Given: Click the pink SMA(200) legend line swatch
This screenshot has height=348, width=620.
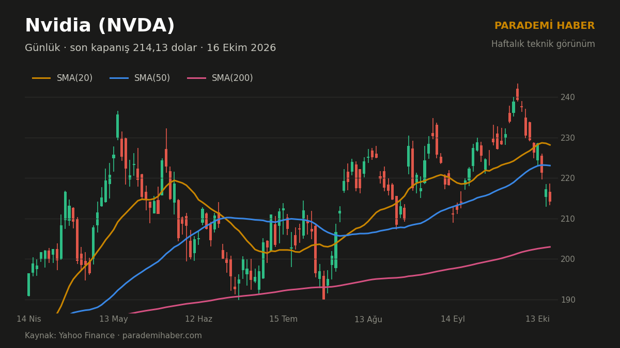Looking at the screenshot, I should click(x=196, y=78).
